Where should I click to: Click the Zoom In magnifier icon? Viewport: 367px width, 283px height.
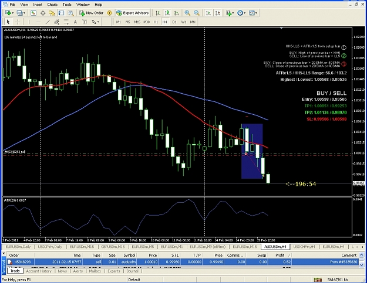click(x=187, y=13)
